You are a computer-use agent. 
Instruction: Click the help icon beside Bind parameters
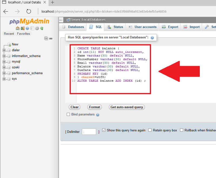click(98, 115)
